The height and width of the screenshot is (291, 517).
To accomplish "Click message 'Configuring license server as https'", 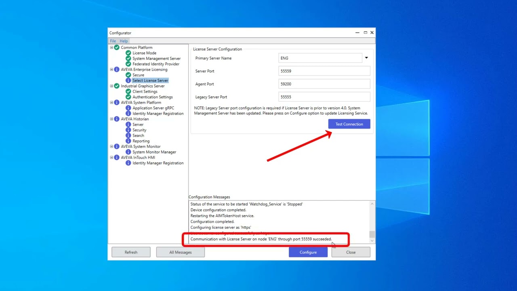I will 221,227.
